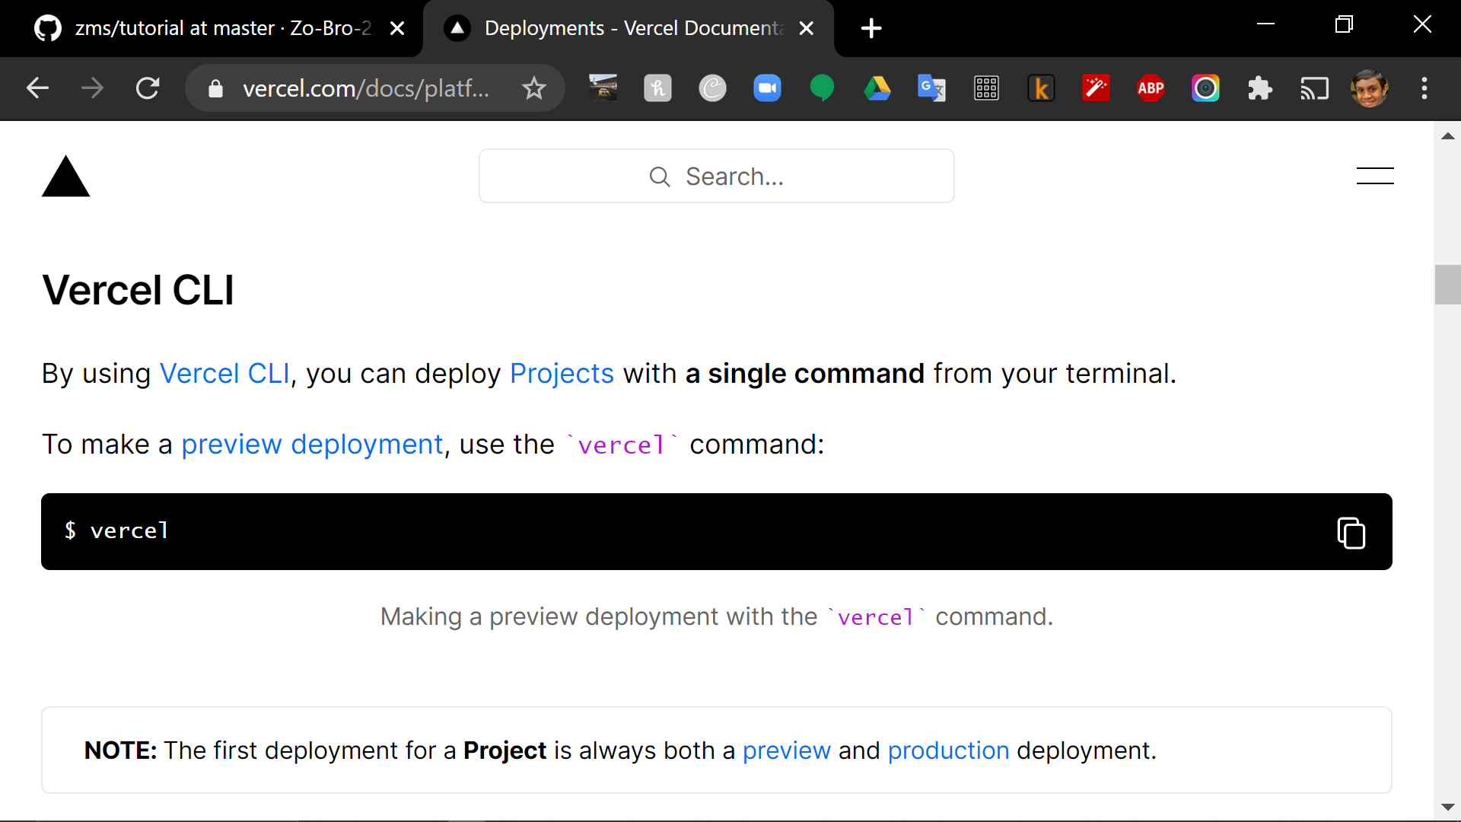Image resolution: width=1461 pixels, height=822 pixels.
Task: Click the Google Drive extension icon
Action: pos(877,88)
